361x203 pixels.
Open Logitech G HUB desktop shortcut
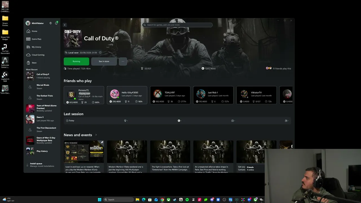pyautogui.click(x=5, y=77)
